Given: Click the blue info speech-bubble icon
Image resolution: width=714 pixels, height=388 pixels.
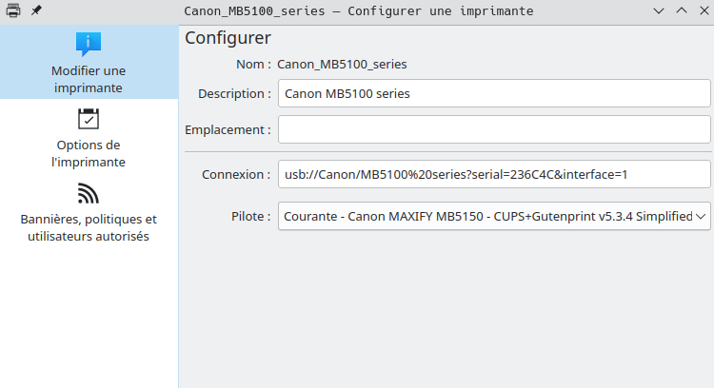Looking at the screenshot, I should (x=89, y=44).
